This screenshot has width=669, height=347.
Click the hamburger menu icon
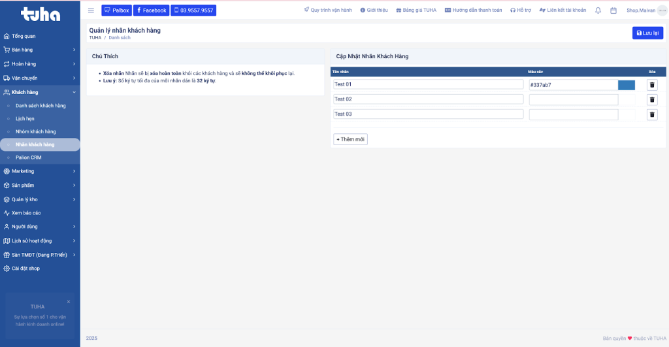coord(91,10)
